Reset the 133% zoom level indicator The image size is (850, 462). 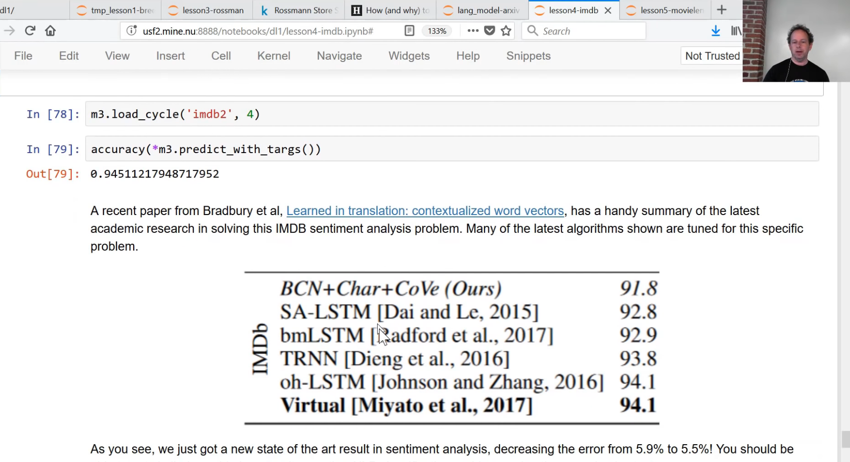[437, 31]
